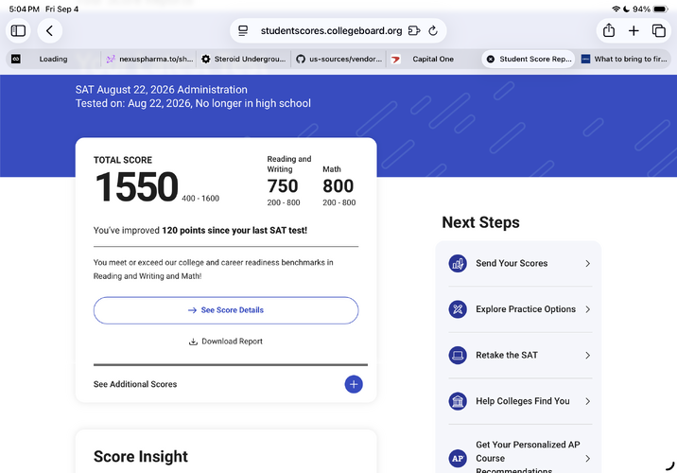The width and height of the screenshot is (677, 473).
Task: Open the share sheet icon
Action: click(609, 30)
